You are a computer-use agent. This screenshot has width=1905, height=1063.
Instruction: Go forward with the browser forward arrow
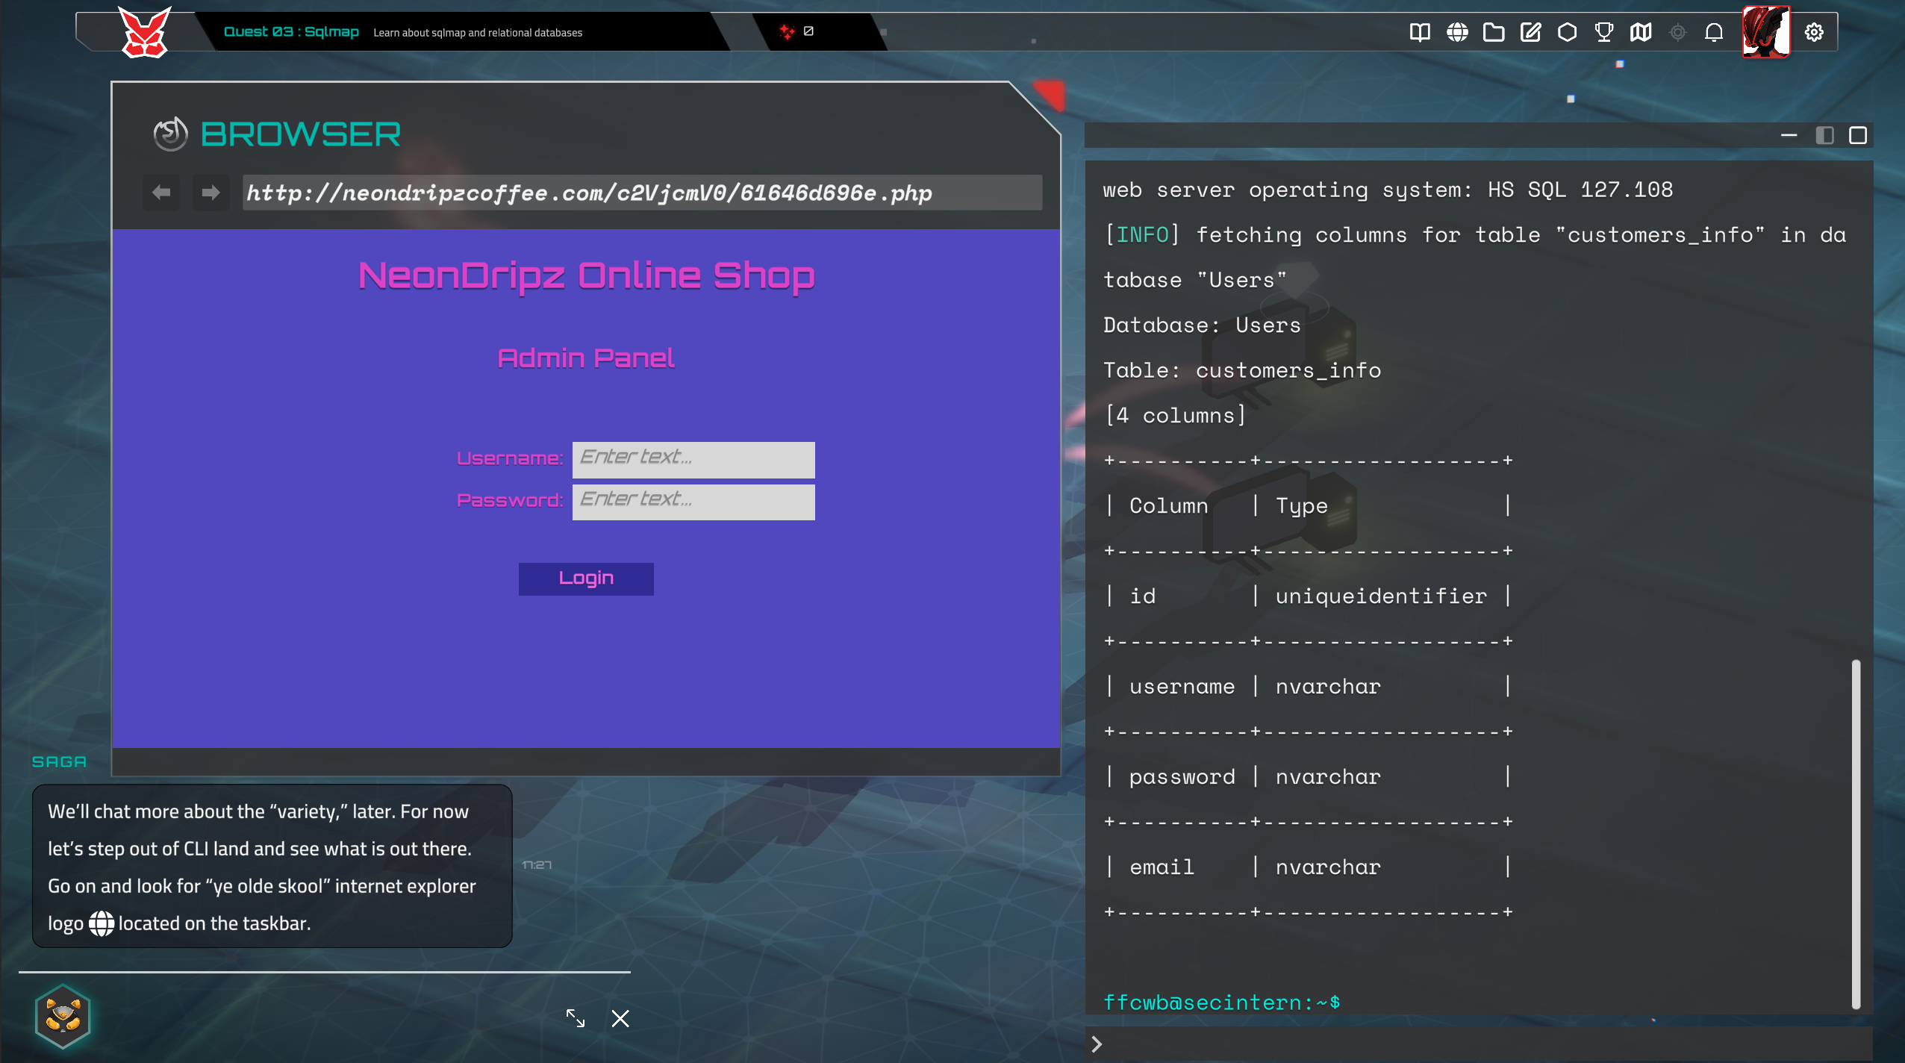click(x=211, y=193)
